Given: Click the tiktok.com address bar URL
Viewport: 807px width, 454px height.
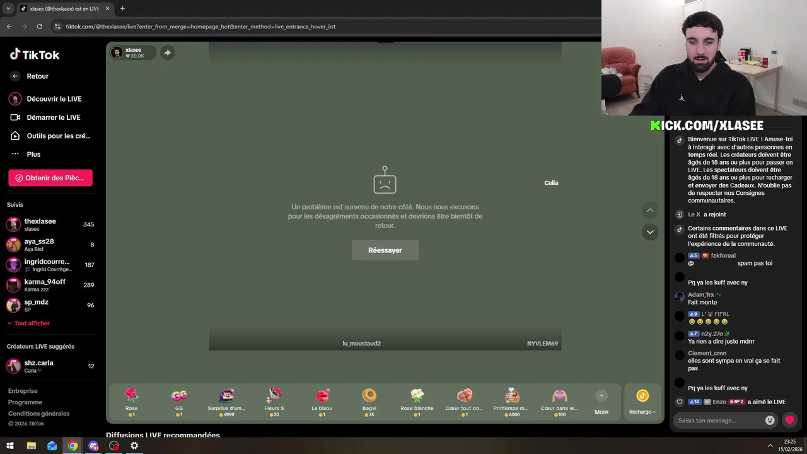Looking at the screenshot, I should tap(200, 26).
